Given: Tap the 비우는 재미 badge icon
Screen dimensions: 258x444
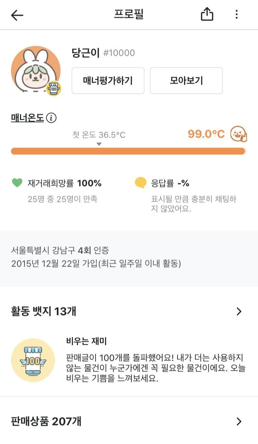Looking at the screenshot, I should pos(33,360).
